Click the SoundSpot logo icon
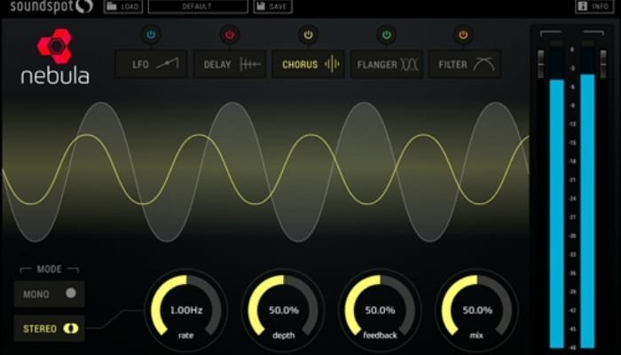621x355 pixels. pos(84,6)
